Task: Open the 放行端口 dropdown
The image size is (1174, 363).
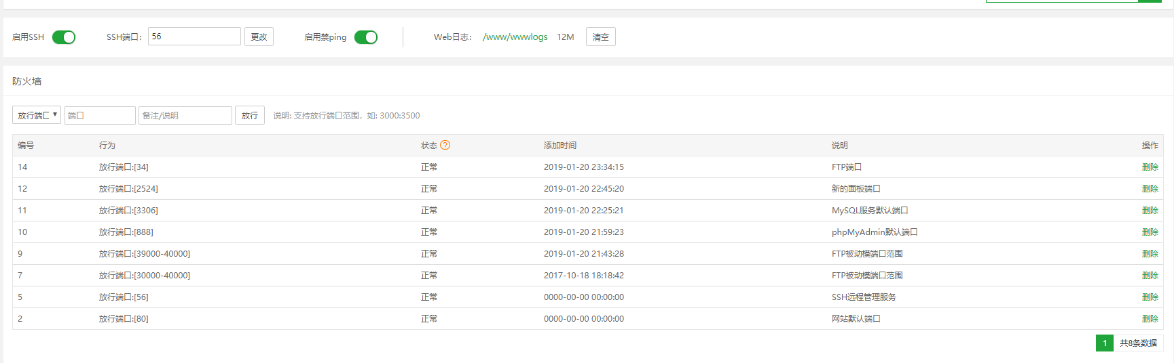Action: point(37,115)
